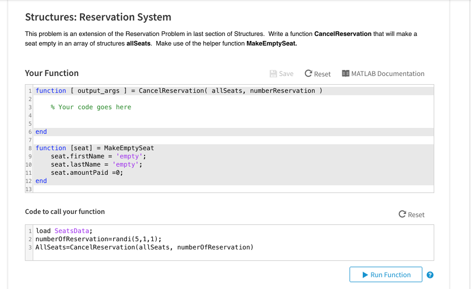Click the end keyword on line 6
The height and width of the screenshot is (289, 471).
pyautogui.click(x=40, y=131)
